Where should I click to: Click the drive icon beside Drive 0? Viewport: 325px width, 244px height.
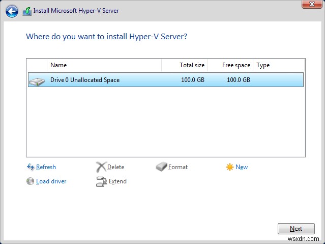click(37, 80)
